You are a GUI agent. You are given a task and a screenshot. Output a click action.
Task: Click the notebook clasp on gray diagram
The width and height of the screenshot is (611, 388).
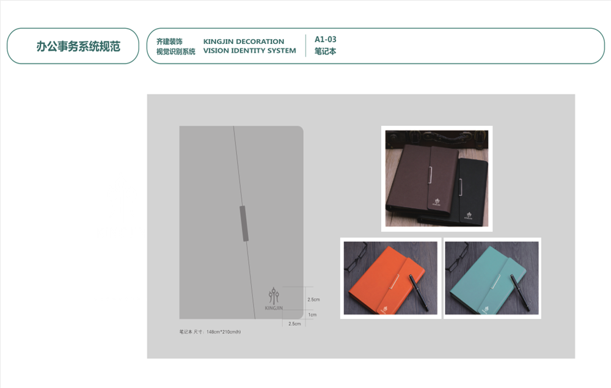click(x=244, y=223)
